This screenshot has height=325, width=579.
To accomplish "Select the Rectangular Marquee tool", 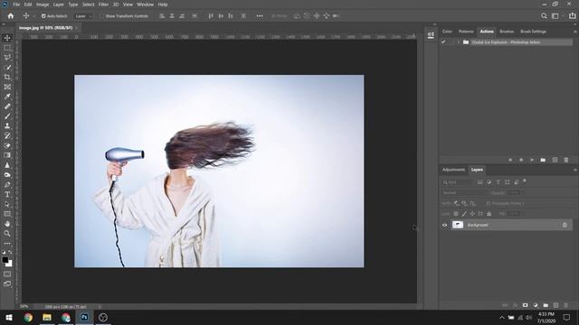I will click(7, 48).
